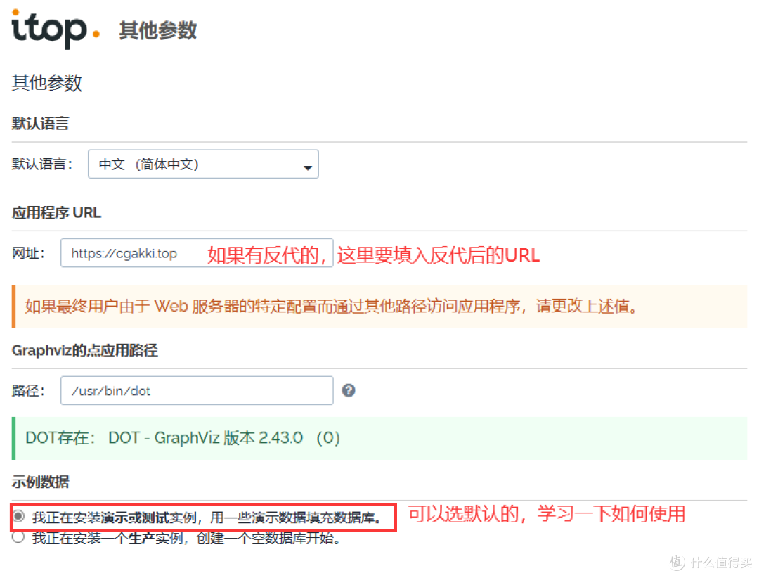The width and height of the screenshot is (759, 578).
Task: Click the 路径 field label
Action: pyautogui.click(x=28, y=390)
